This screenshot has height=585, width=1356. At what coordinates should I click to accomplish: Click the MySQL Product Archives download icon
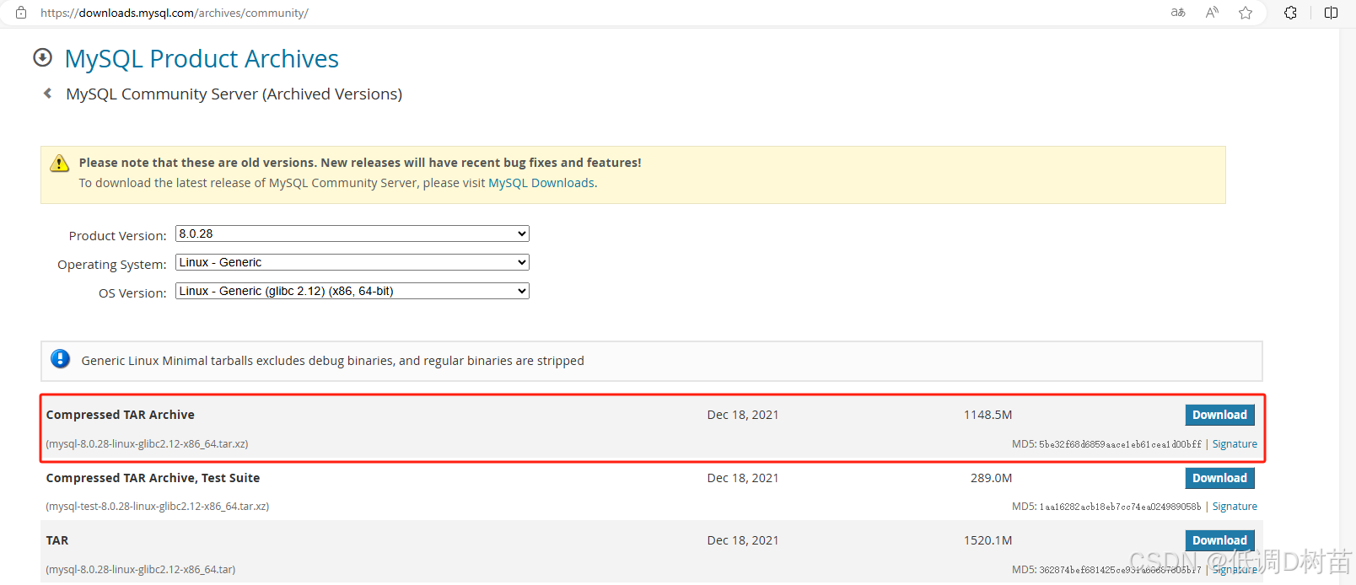tap(42, 57)
